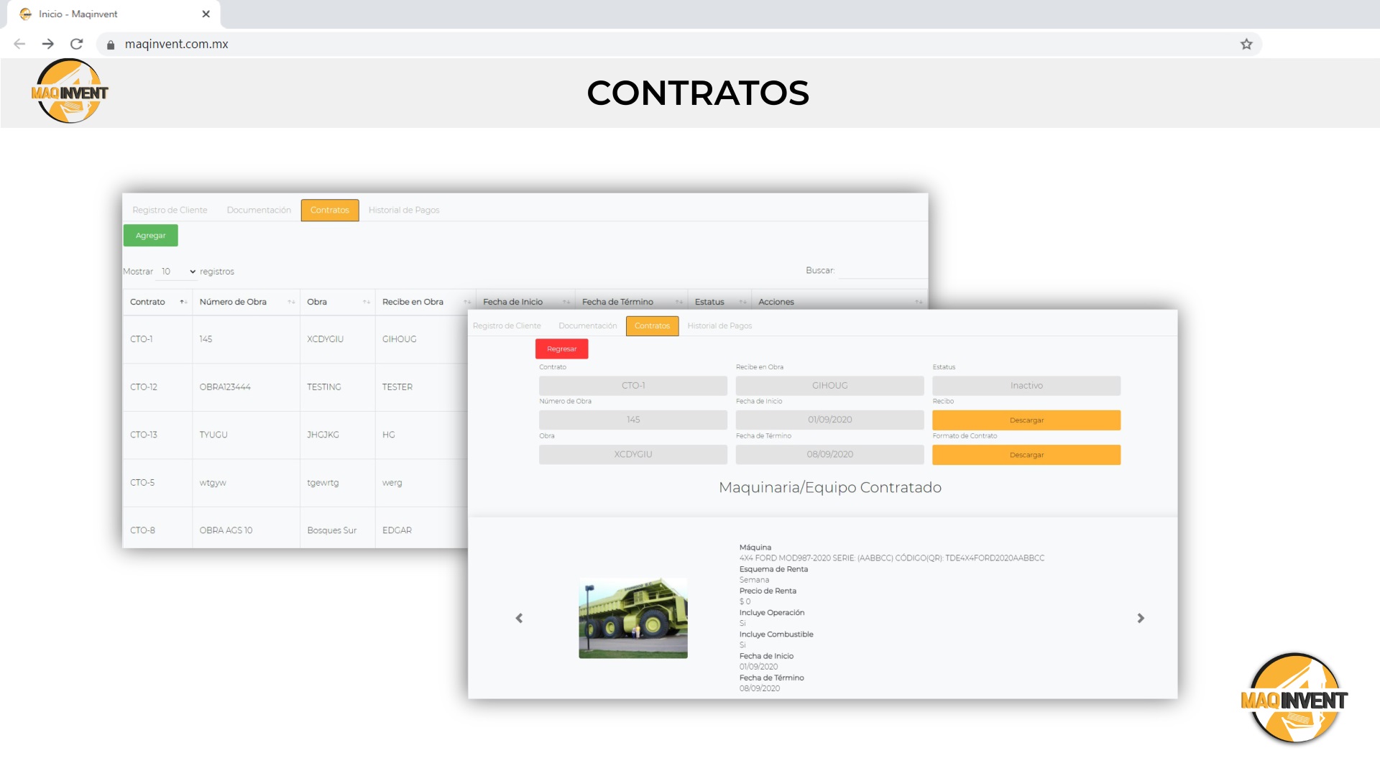The height and width of the screenshot is (776, 1380).
Task: Switch to Historial de Pagos tab in detail panel
Action: 719,326
